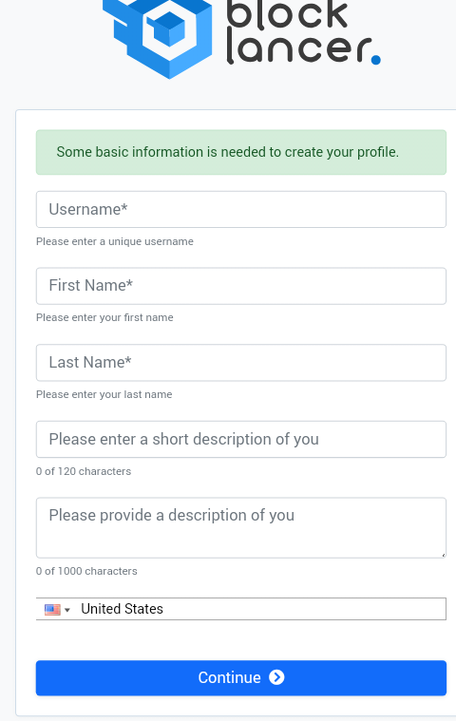Focus the First Name input field
456x721 pixels.
pos(241,286)
